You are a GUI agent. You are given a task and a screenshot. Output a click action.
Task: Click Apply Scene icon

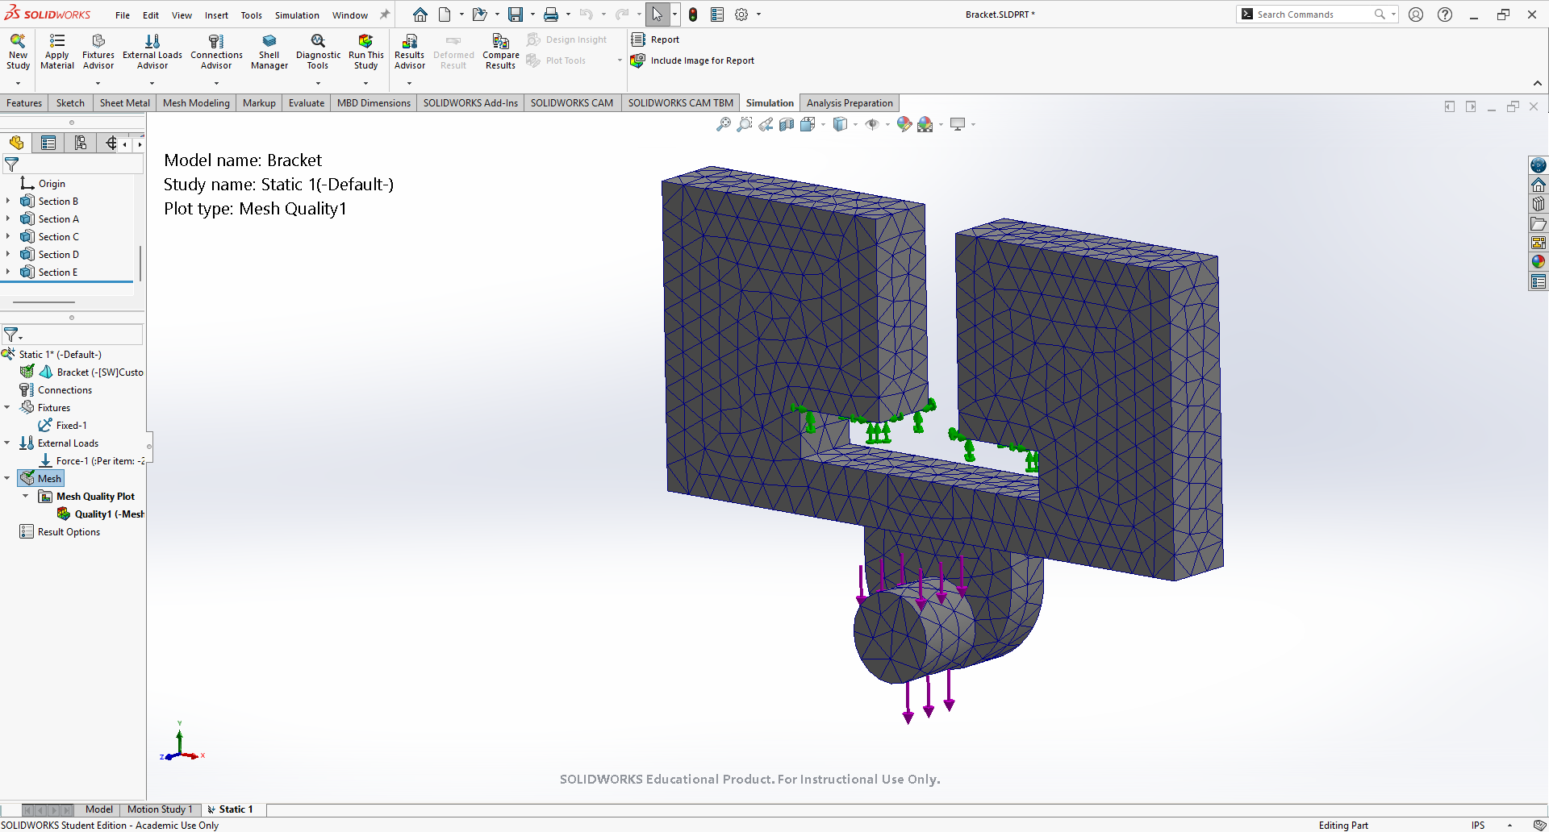coord(925,124)
